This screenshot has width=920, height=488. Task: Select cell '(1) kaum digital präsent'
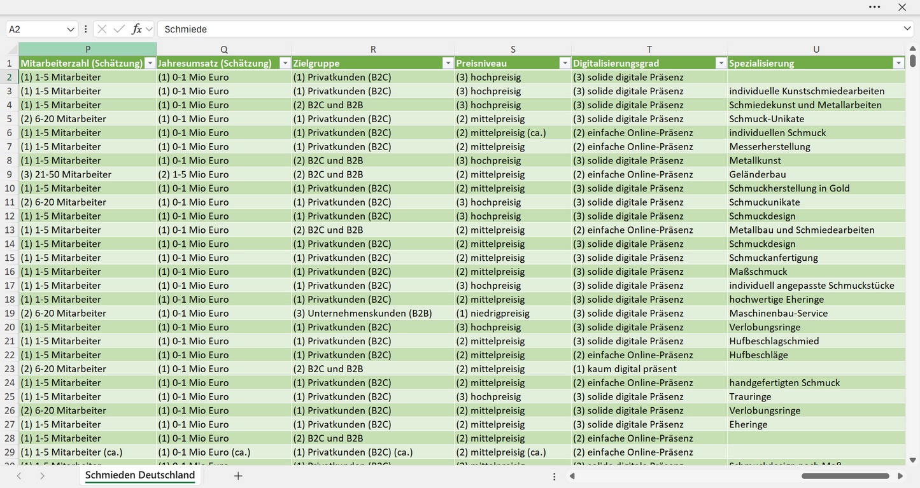(x=649, y=368)
